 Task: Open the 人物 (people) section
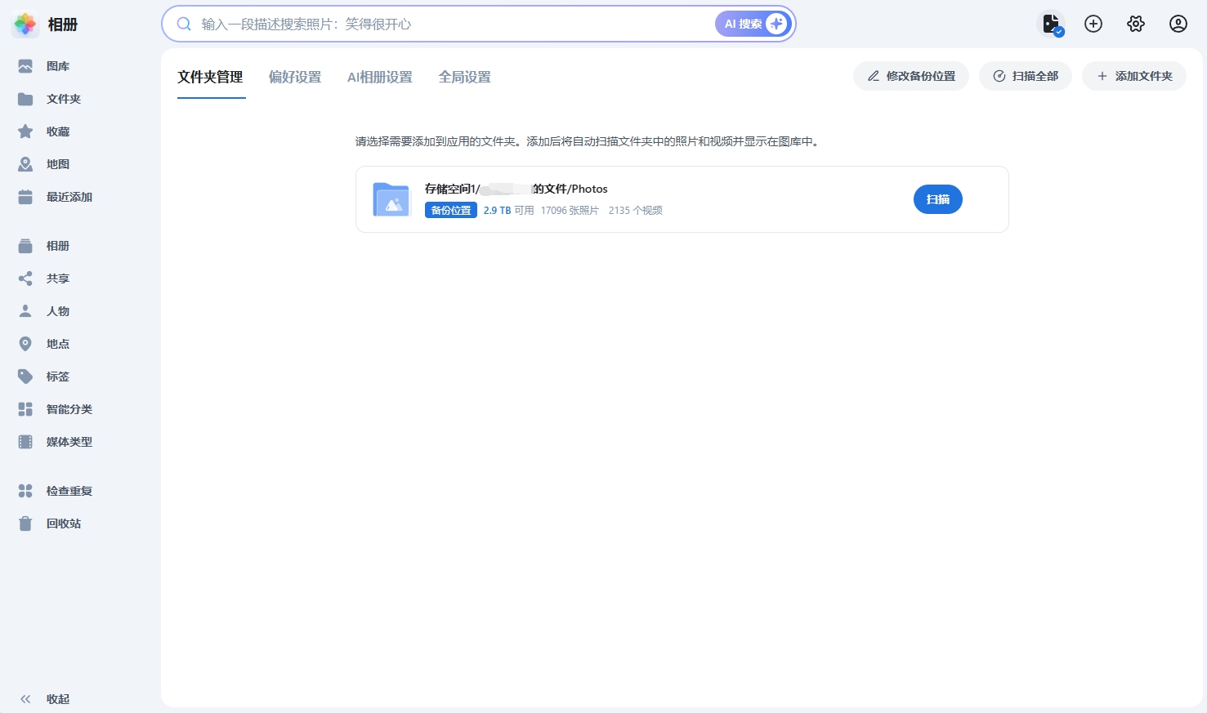pos(57,310)
